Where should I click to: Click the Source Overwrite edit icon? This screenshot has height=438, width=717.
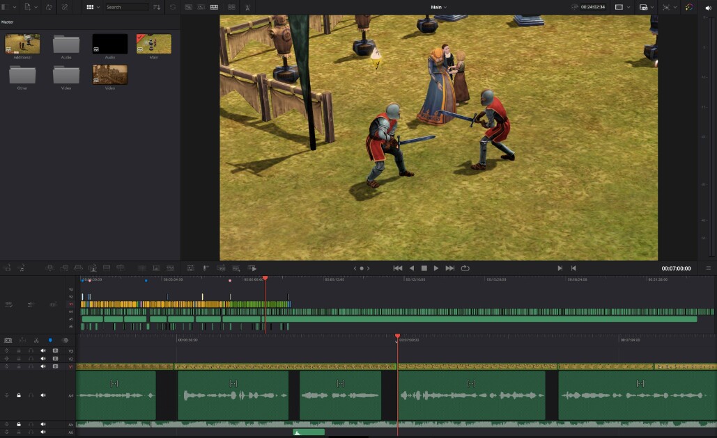tap(121, 268)
